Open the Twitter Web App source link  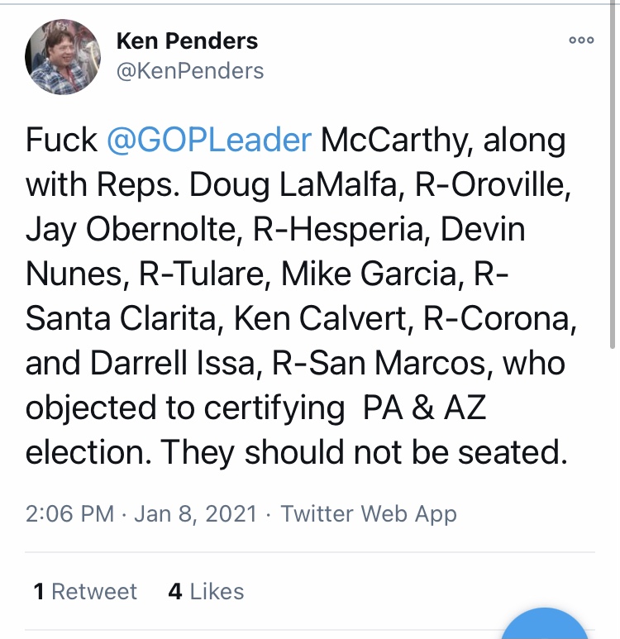(369, 513)
